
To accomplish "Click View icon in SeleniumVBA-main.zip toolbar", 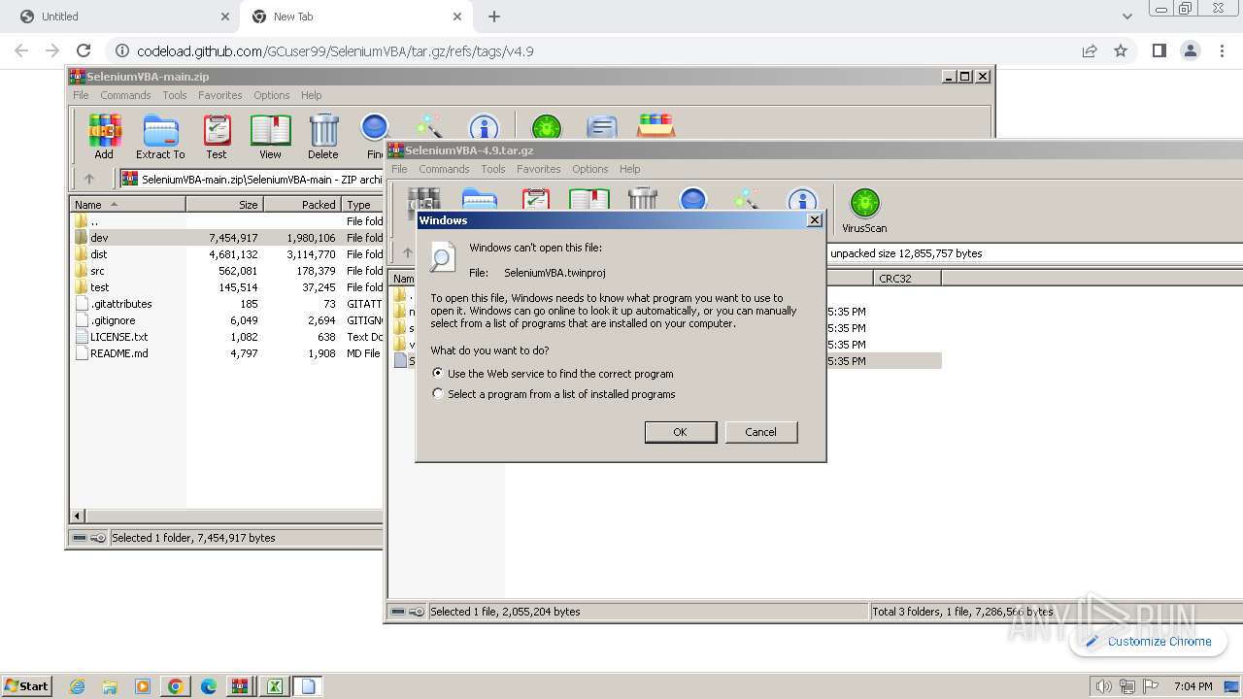I will click(270, 137).
